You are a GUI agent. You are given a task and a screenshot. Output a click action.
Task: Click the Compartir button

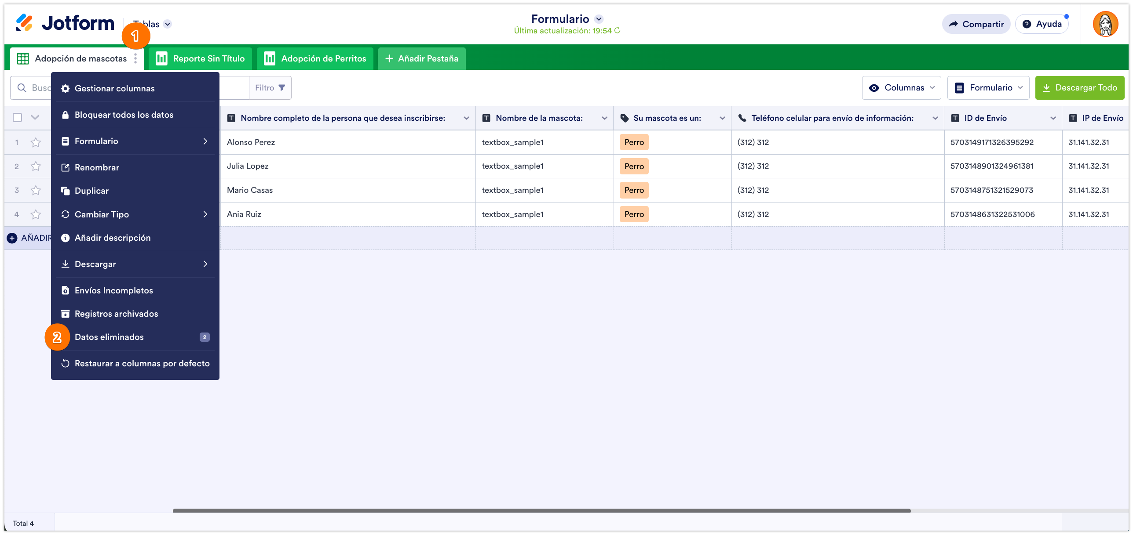(976, 24)
